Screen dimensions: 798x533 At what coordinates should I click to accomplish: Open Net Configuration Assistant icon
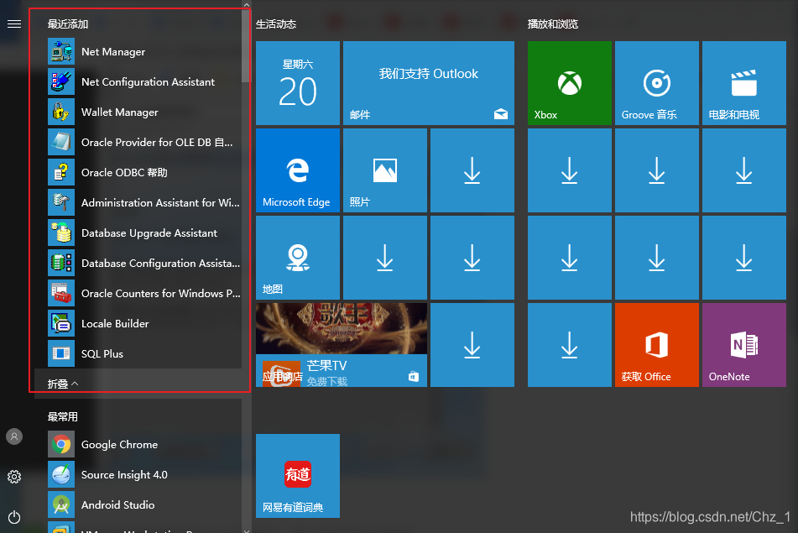(x=61, y=82)
